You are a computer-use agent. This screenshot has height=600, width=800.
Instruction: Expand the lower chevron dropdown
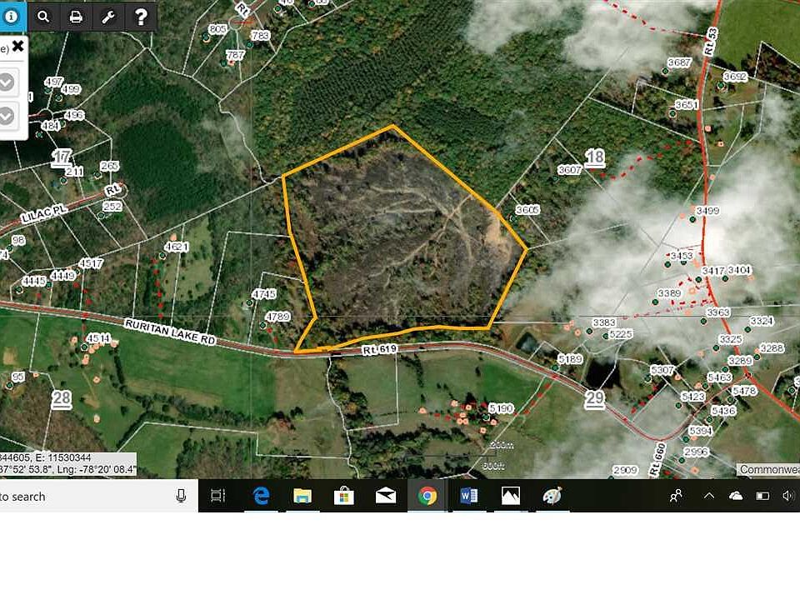(7, 117)
